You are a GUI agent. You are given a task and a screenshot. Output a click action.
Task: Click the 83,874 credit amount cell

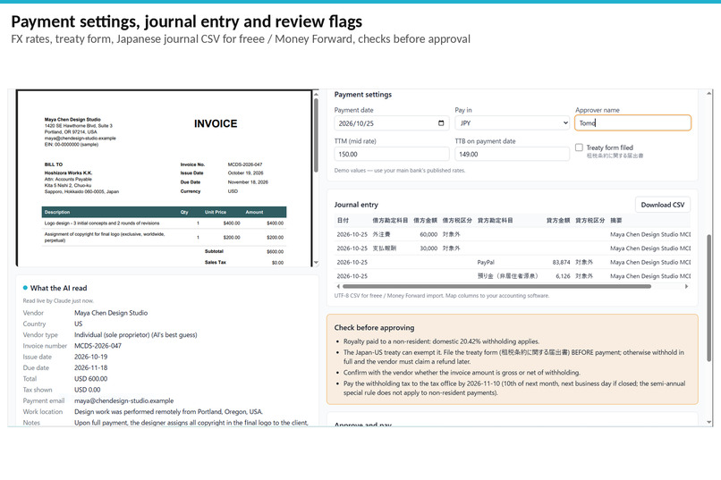click(561, 262)
